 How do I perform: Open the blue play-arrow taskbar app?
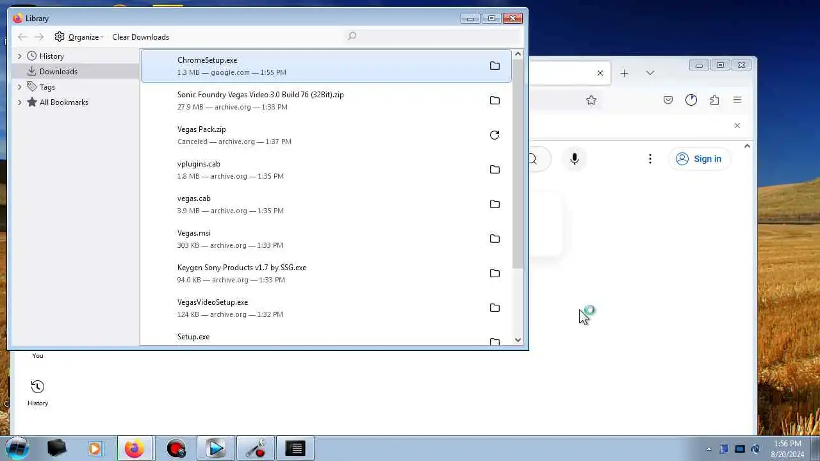click(215, 449)
